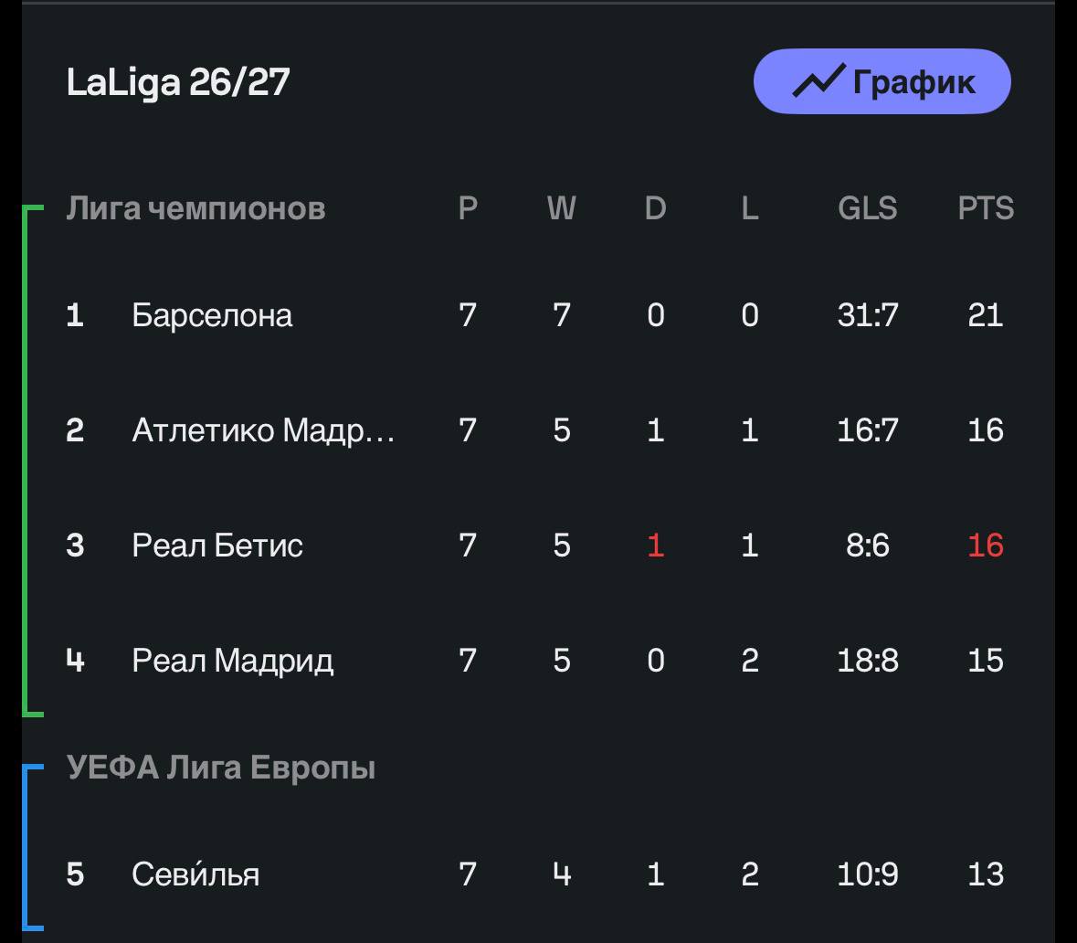The image size is (1077, 943).
Task: Click the L losses column header
Action: click(x=749, y=207)
